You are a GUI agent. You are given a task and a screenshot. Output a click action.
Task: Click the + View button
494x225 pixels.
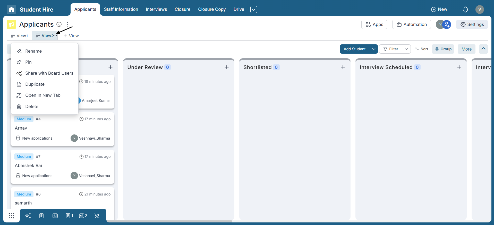71,36
